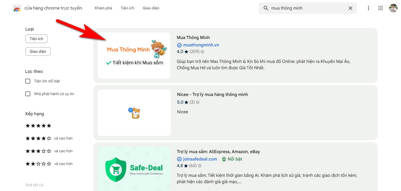The width and height of the screenshot is (401, 191).
Task: Click the Safe-Deal thumbnail image
Action: [134, 169]
